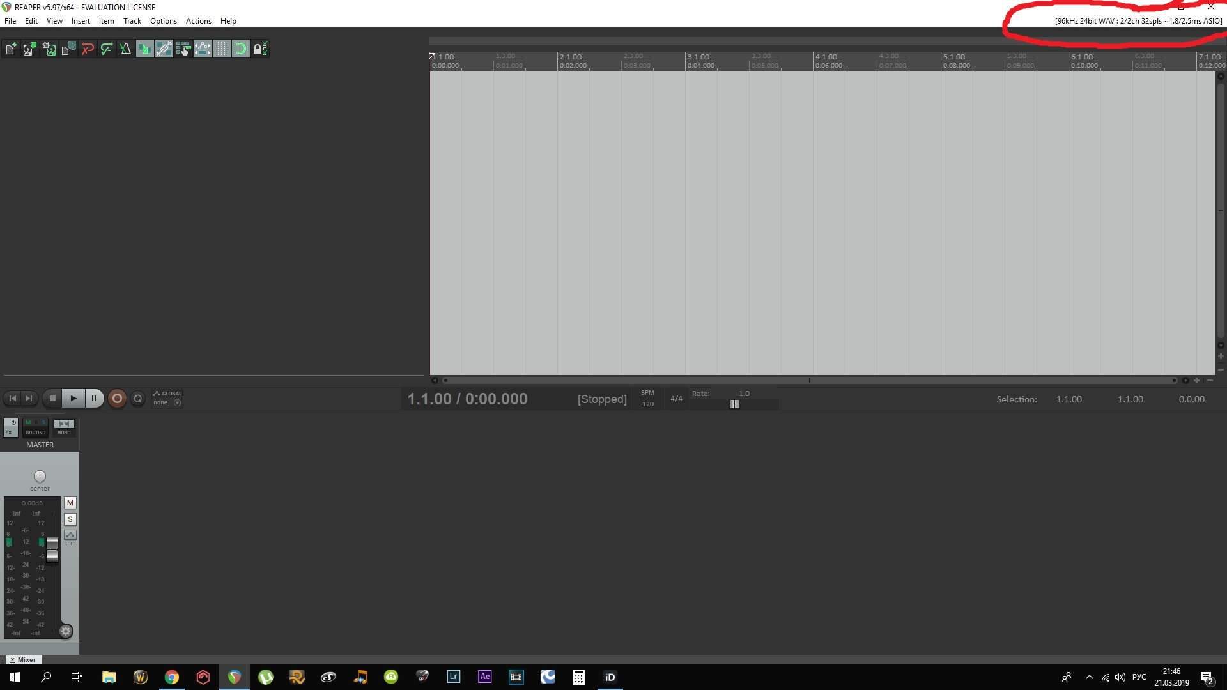
Task: Mute the master track with M
Action: coord(70,503)
